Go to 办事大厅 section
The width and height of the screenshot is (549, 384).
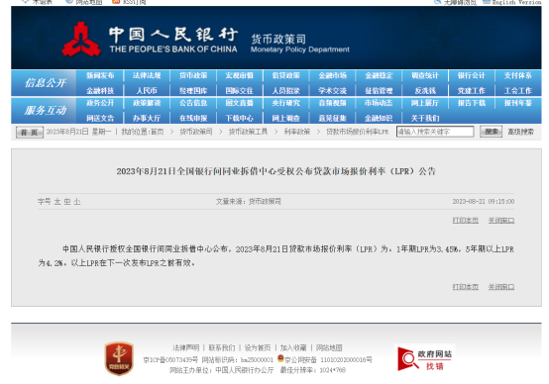click(147, 118)
